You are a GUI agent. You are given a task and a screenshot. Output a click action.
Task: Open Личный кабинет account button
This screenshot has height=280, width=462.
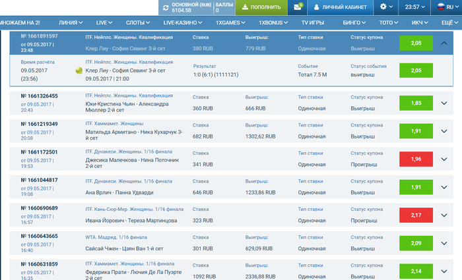pos(341,7)
